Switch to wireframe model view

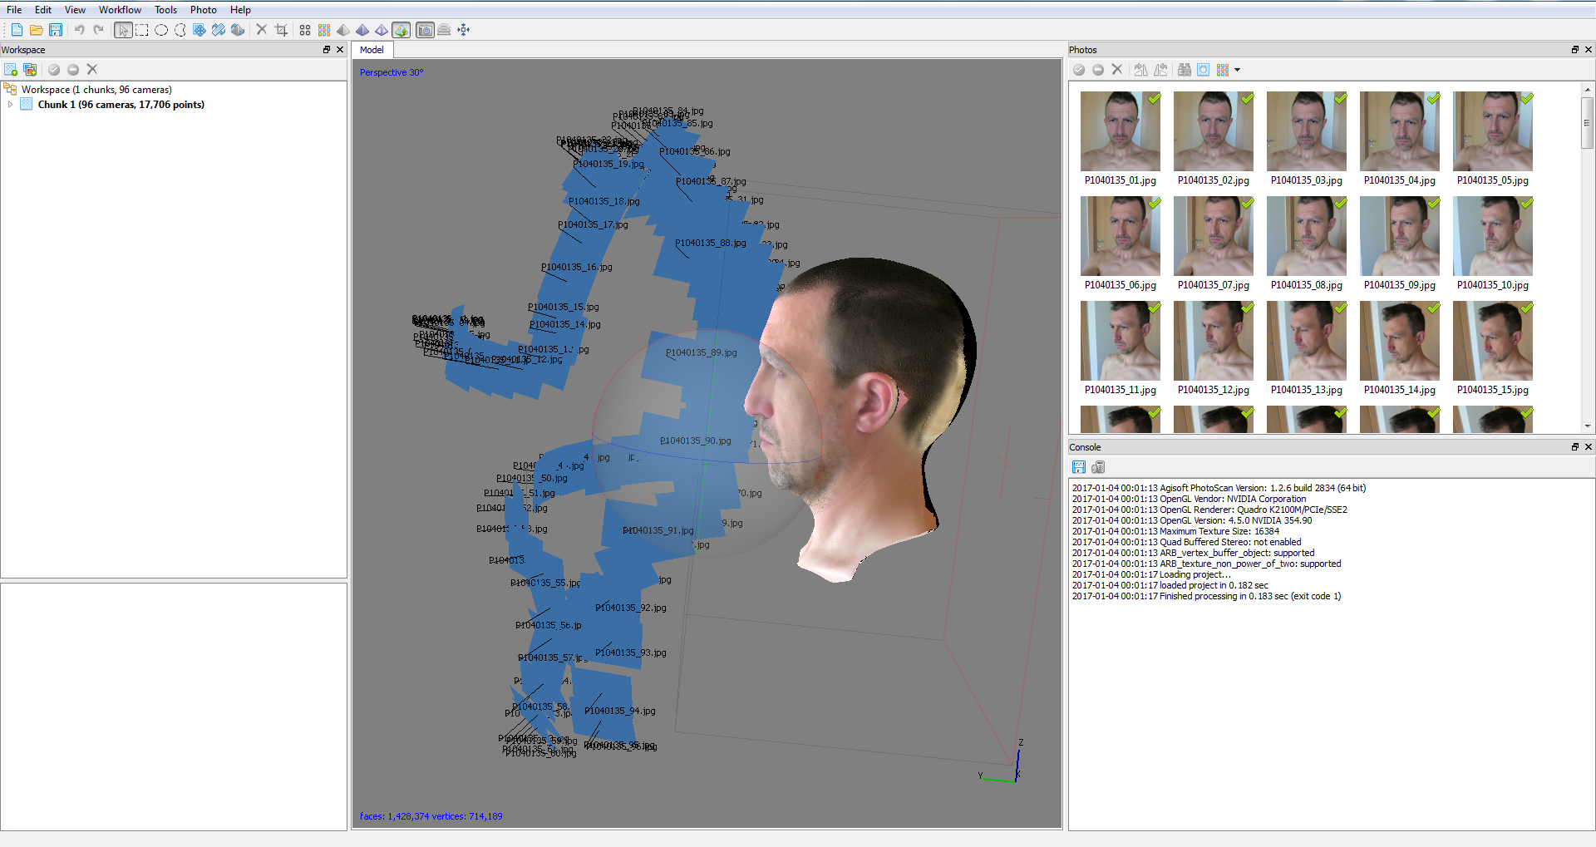[382, 30]
